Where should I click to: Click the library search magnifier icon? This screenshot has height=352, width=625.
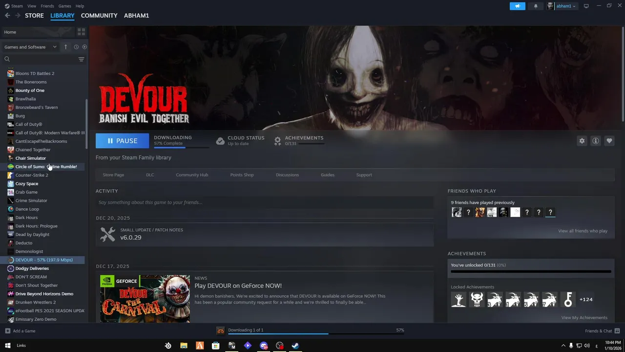pos(7,59)
